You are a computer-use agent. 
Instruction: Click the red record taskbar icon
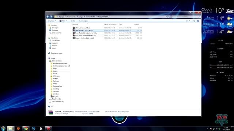(49, 128)
